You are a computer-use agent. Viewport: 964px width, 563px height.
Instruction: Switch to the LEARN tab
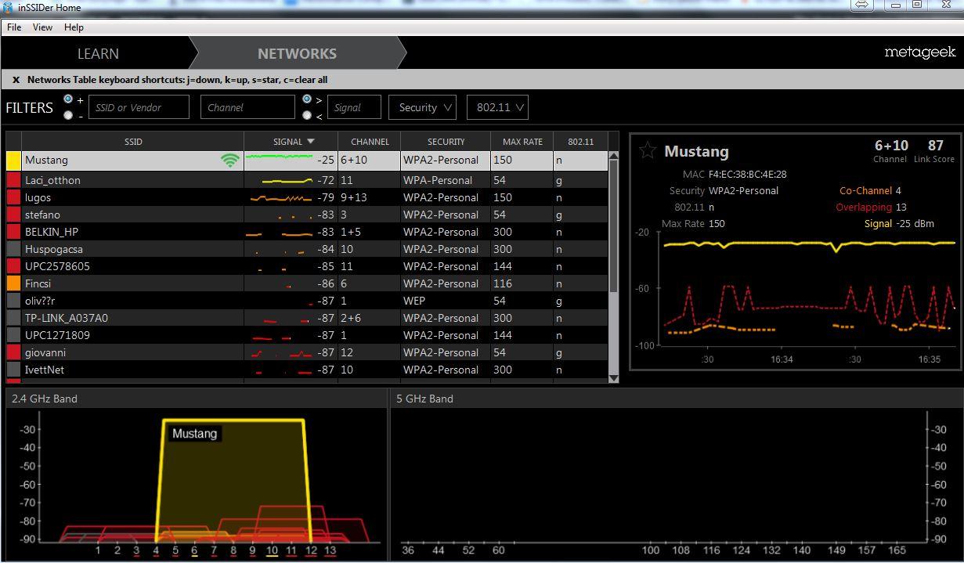click(x=98, y=53)
